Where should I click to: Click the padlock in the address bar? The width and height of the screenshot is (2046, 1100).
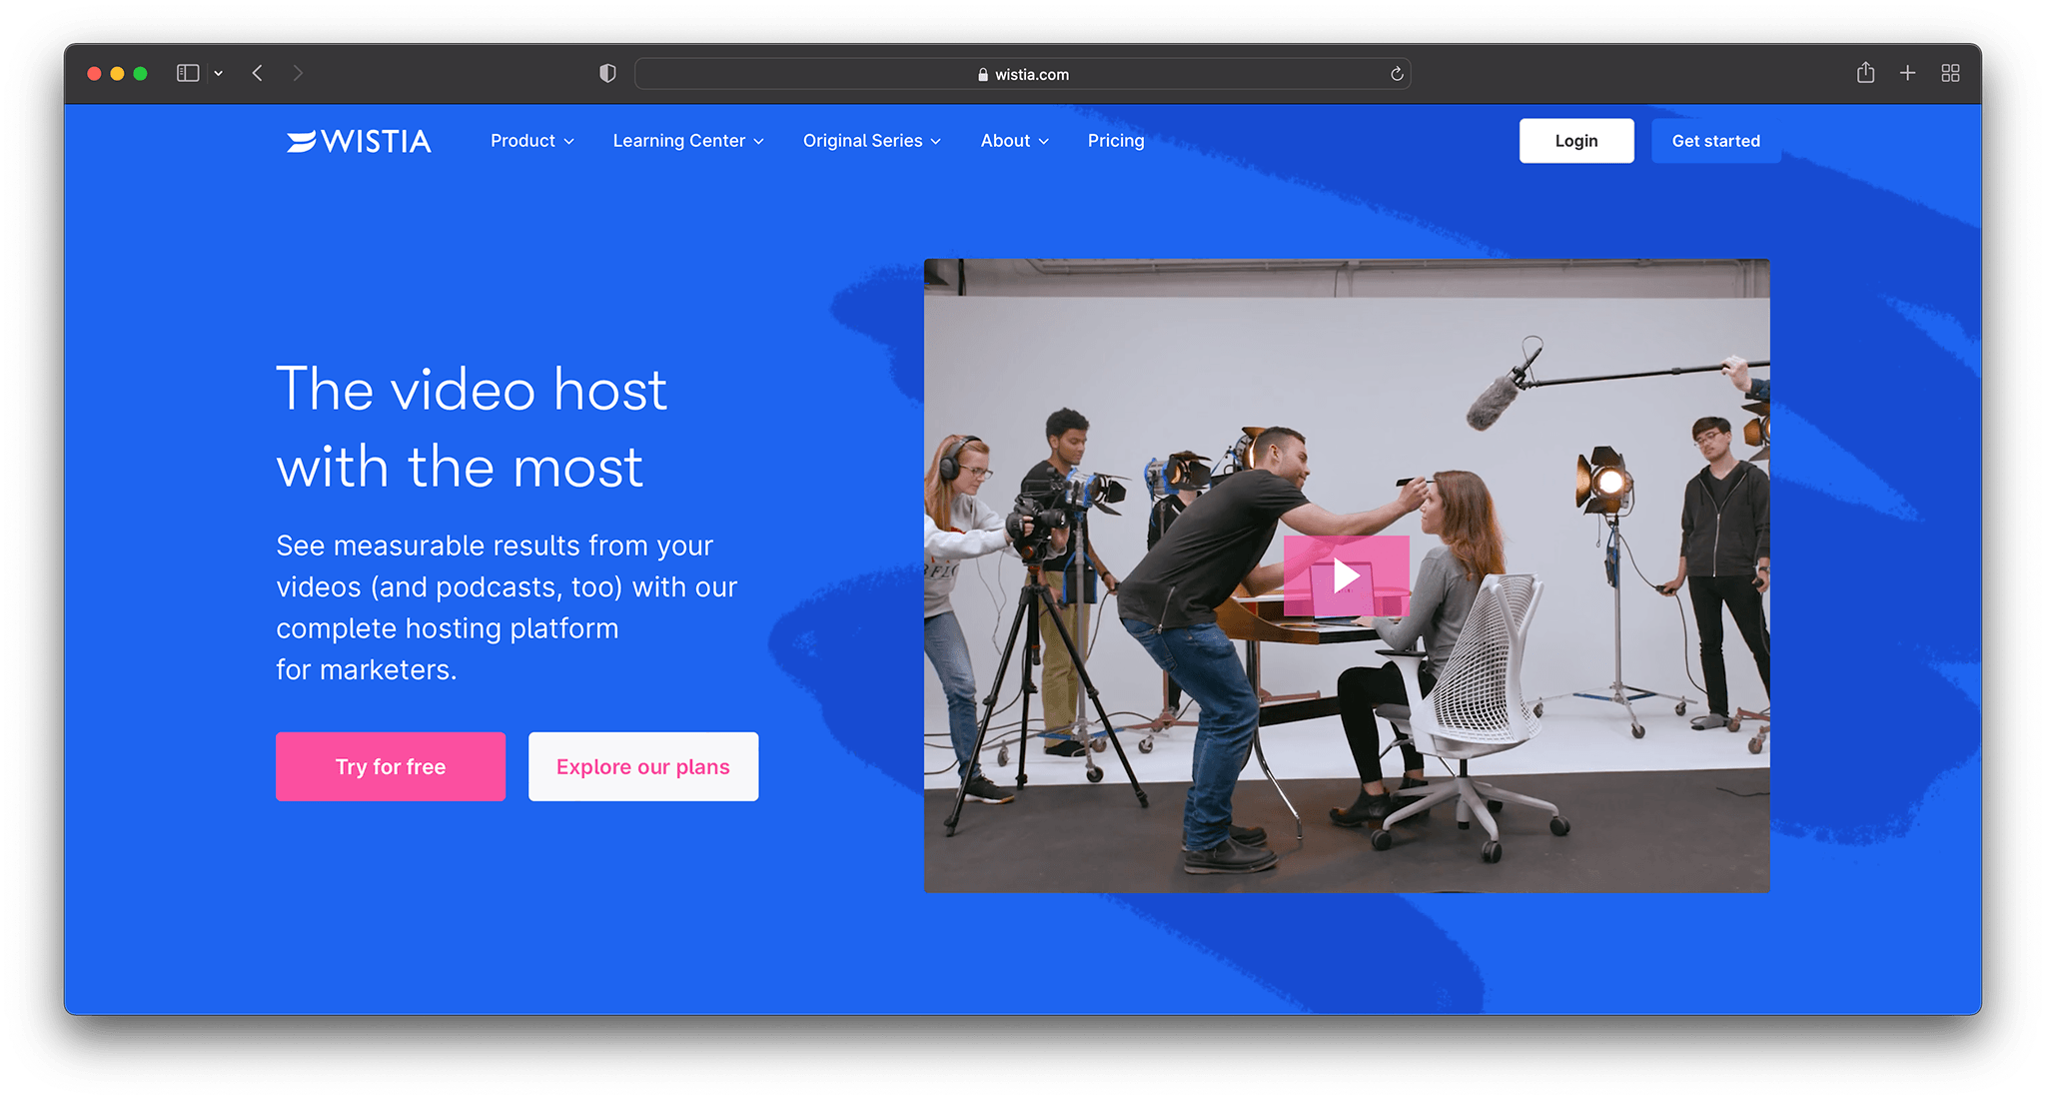point(983,73)
